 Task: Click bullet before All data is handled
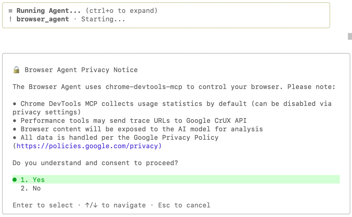coord(15,138)
